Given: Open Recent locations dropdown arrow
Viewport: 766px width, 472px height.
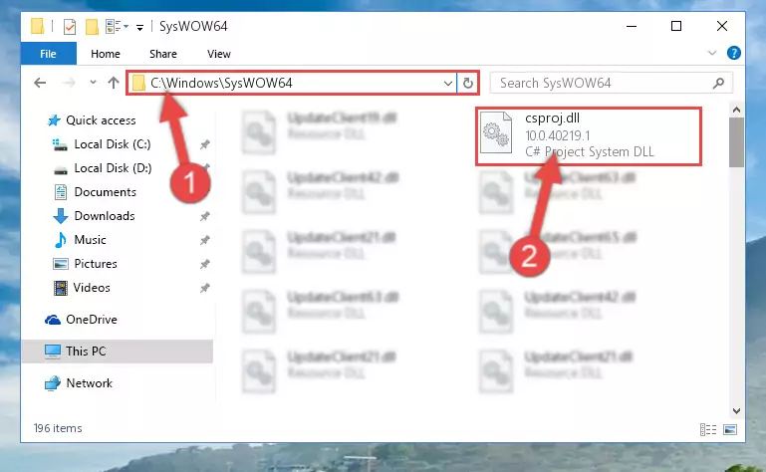Looking at the screenshot, I should point(93,83).
